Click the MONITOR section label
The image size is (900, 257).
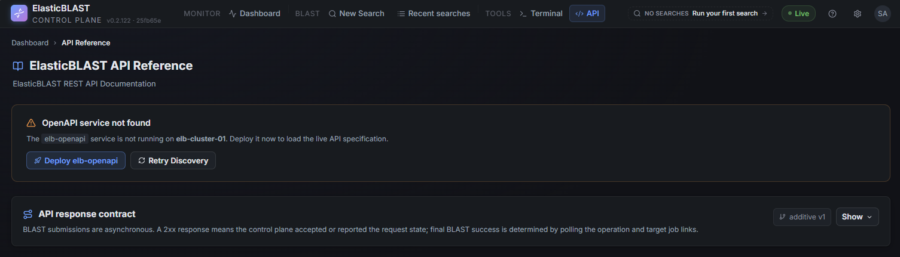tap(202, 13)
